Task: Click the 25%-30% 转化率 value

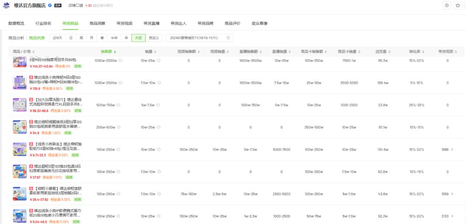Action: pyautogui.click(x=416, y=105)
